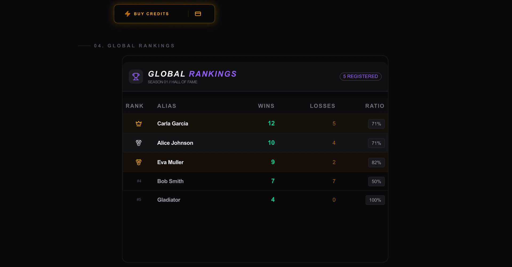Viewport: 512px width, 267px height.
Task: Sort by the Alias column header
Action: click(167, 106)
